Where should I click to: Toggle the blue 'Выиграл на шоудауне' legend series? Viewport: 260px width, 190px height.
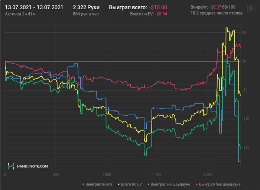point(169,184)
